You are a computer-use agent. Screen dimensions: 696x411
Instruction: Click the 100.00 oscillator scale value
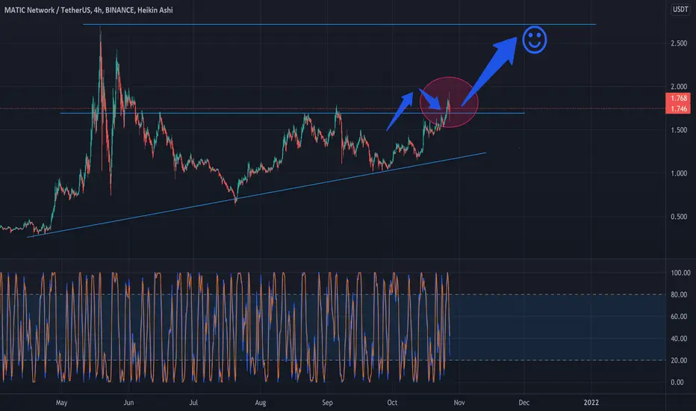[680, 273]
